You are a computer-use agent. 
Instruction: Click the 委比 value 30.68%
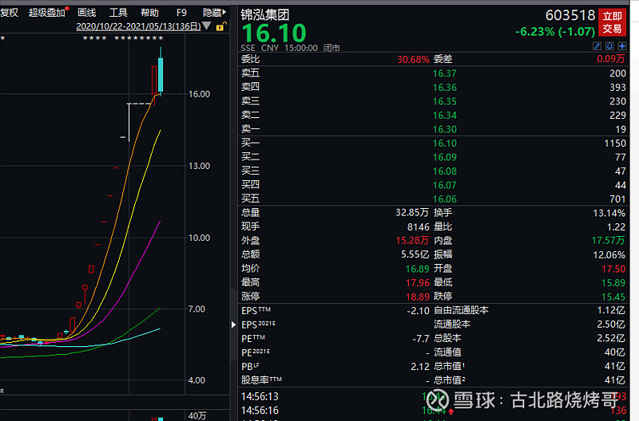pyautogui.click(x=413, y=59)
